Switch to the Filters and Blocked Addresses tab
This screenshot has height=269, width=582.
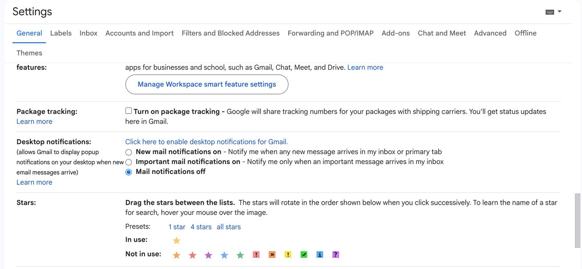click(x=230, y=33)
